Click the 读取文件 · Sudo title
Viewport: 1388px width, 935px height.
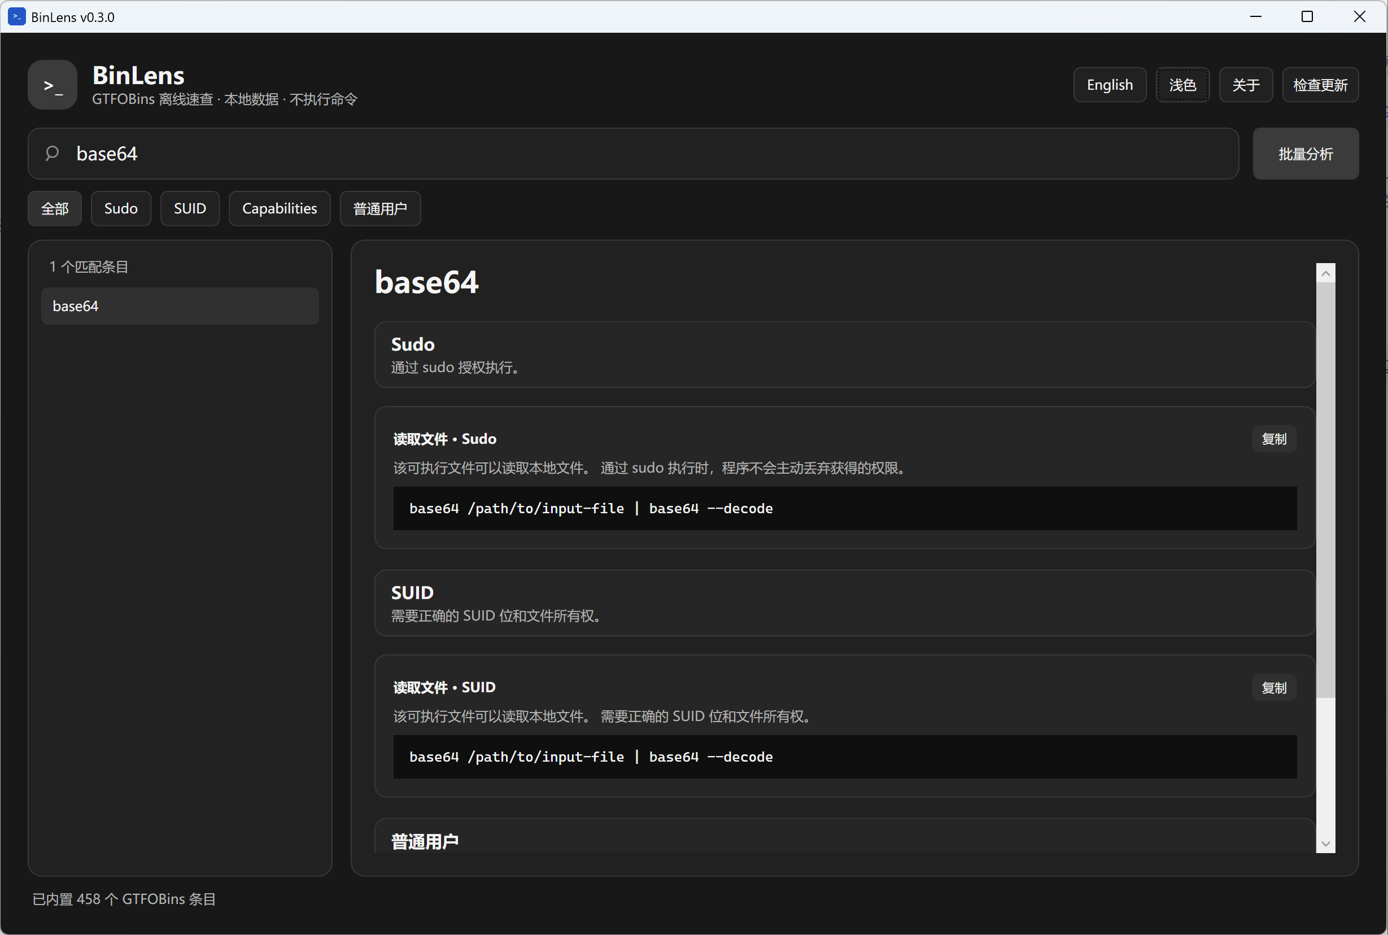pyautogui.click(x=445, y=439)
